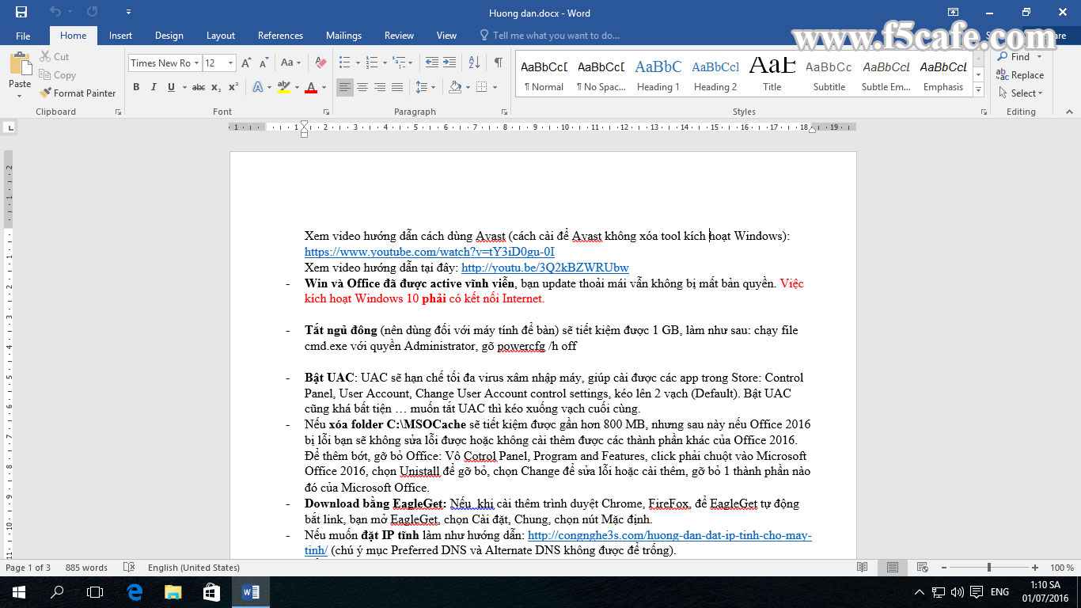
Task: Toggle superscript formatting
Action: point(233,87)
